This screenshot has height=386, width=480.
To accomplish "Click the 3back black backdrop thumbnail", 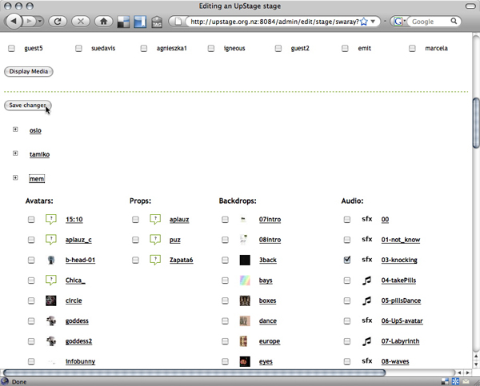I will 245,260.
